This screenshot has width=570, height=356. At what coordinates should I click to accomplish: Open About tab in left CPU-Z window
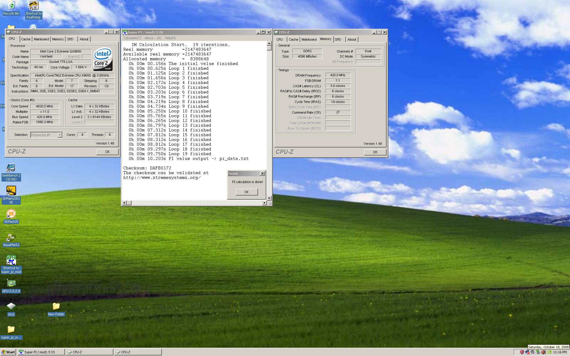[84, 39]
